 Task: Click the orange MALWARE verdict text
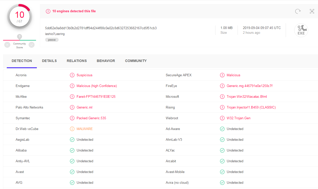(x=85, y=129)
